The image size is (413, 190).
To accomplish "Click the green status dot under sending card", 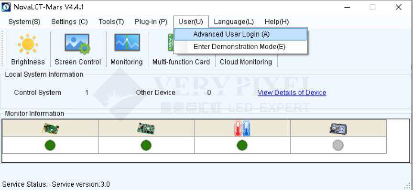I will click(x=50, y=145).
